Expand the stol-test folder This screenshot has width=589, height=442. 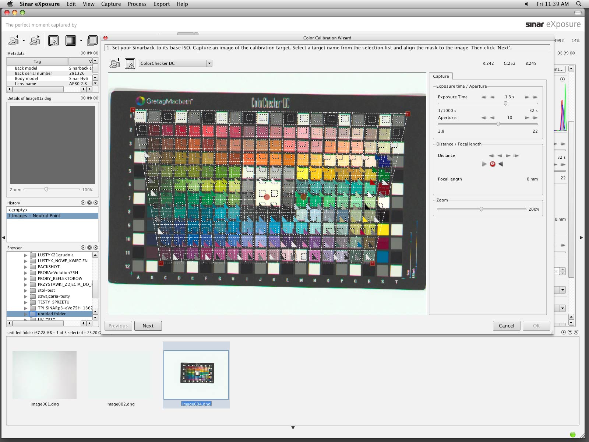click(26, 290)
